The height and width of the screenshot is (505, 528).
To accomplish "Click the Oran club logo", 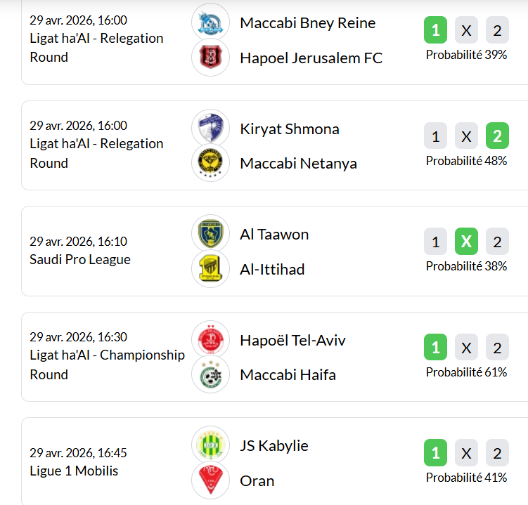I will click(210, 480).
